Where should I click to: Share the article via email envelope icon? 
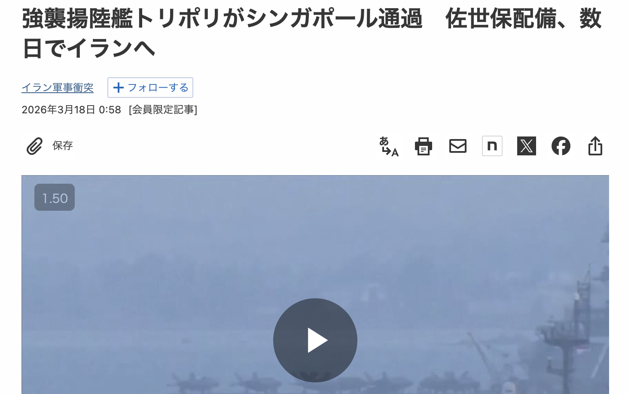click(458, 146)
